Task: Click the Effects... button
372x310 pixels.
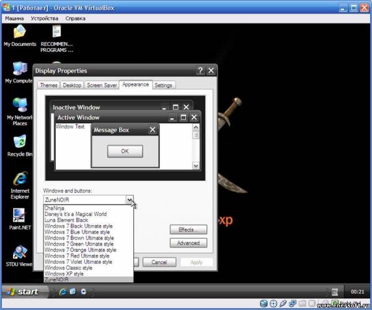Action: (188, 230)
